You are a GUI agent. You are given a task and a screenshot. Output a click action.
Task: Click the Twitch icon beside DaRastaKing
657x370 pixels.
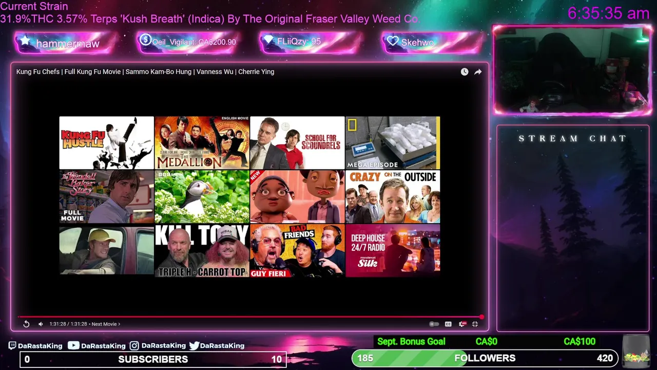(12, 346)
